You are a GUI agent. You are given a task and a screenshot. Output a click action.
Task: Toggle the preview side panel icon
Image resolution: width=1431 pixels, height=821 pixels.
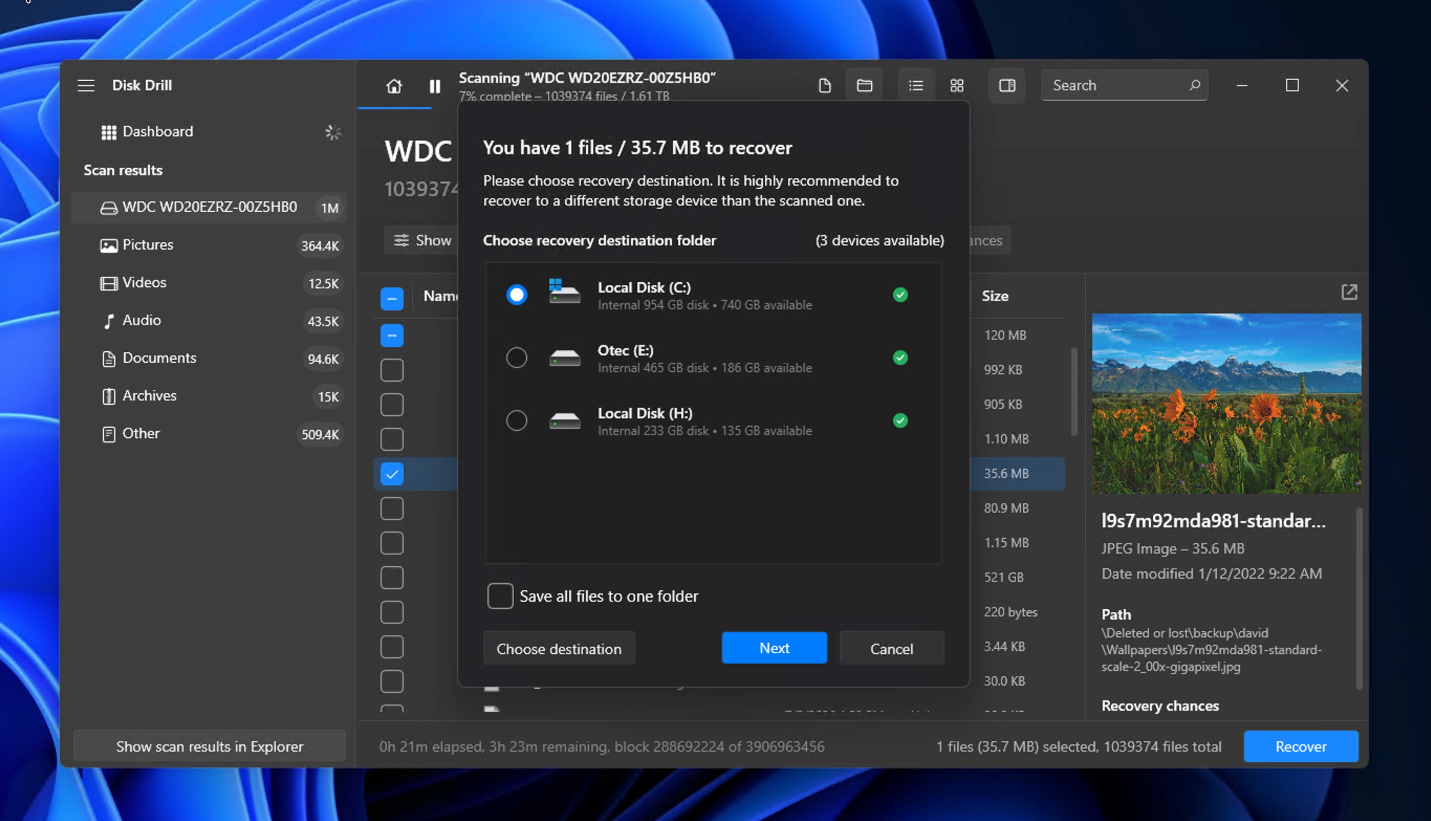pyautogui.click(x=1006, y=85)
